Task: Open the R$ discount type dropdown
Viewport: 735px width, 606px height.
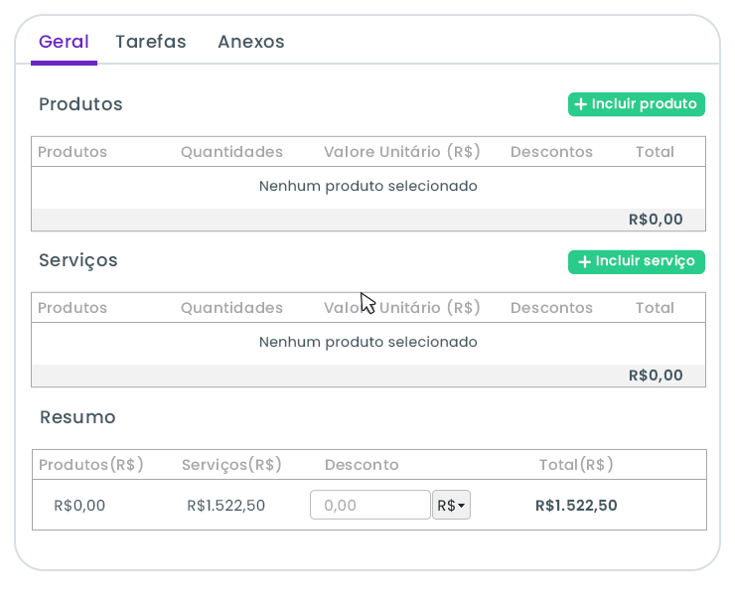Action: (451, 505)
